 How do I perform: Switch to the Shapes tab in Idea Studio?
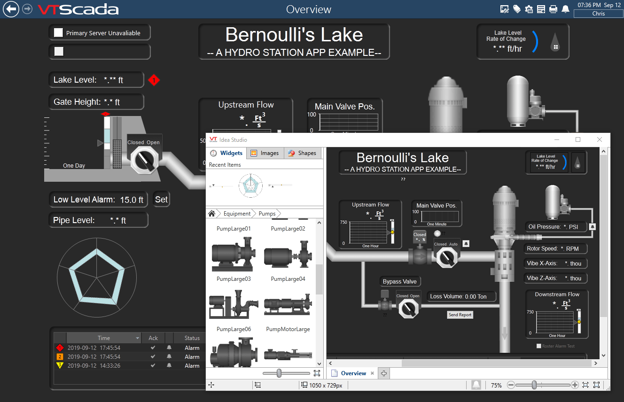[x=303, y=153]
